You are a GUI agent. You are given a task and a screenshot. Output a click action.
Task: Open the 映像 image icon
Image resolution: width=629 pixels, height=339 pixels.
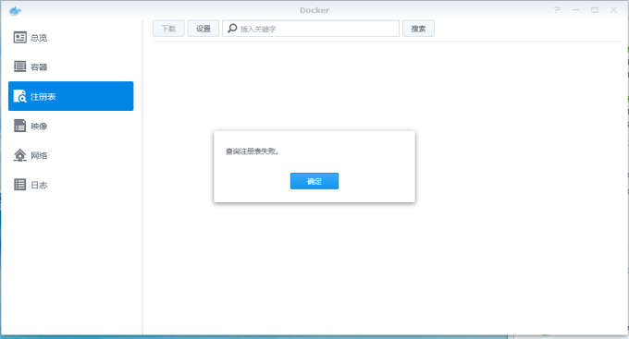click(19, 126)
